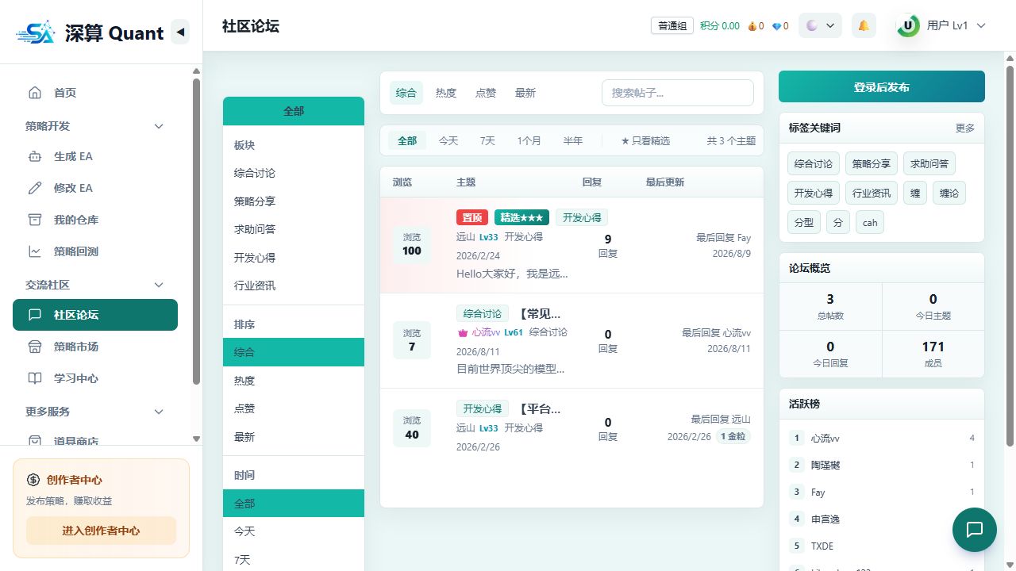Select 今天 in the left 时间 list
Image resolution: width=1016 pixels, height=571 pixels.
(x=294, y=531)
